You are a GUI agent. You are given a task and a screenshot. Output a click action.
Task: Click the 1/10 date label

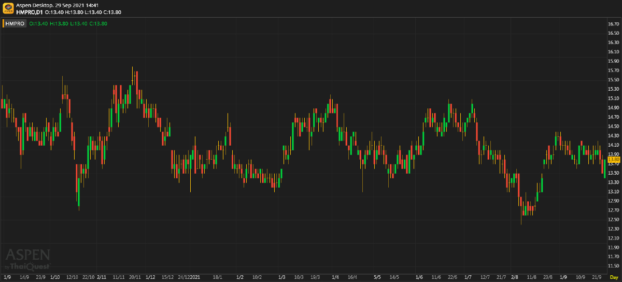[55, 278]
